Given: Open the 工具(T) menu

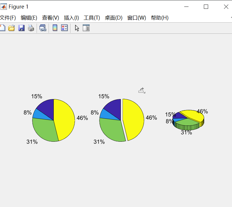Looking at the screenshot, I should 92,18.
